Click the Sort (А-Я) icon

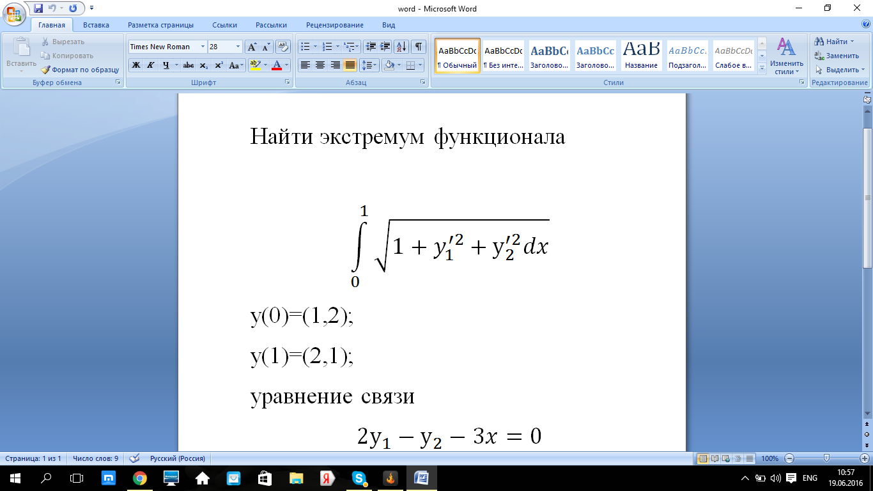(401, 47)
